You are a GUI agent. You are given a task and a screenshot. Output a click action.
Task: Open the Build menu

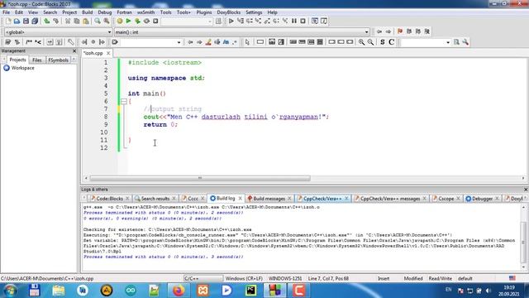(x=88, y=12)
